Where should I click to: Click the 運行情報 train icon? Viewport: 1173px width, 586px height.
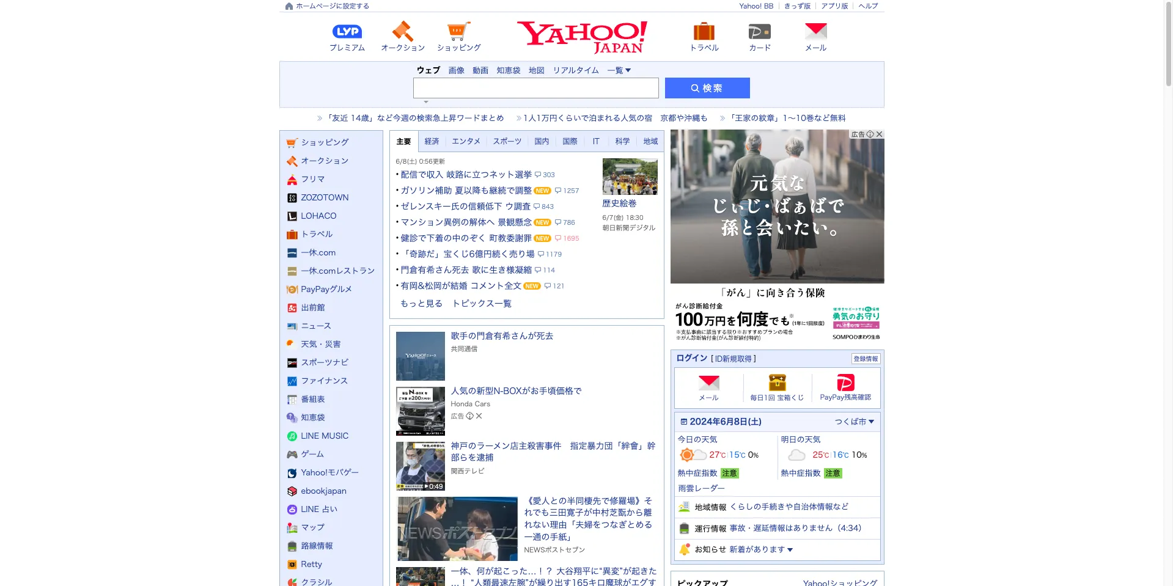pyautogui.click(x=685, y=529)
